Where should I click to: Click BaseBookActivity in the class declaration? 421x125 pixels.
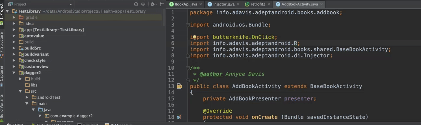[x=336, y=86]
